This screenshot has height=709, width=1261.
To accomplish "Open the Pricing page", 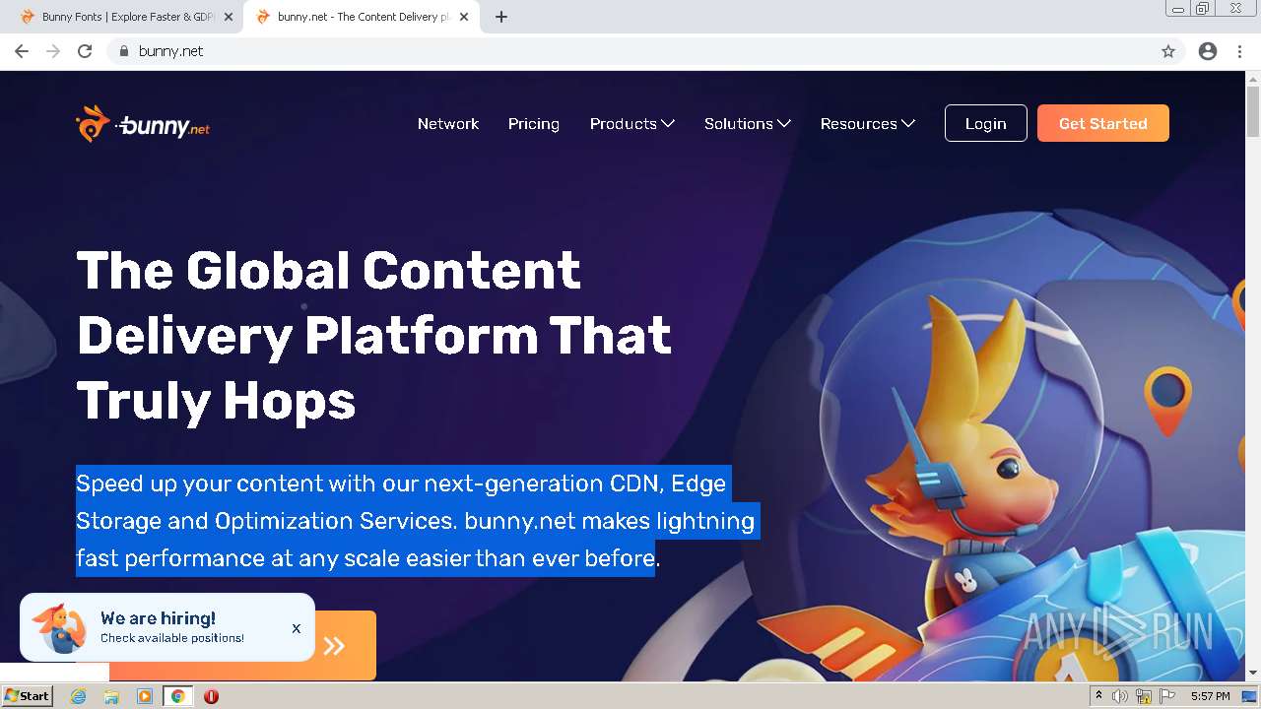I will pyautogui.click(x=534, y=124).
